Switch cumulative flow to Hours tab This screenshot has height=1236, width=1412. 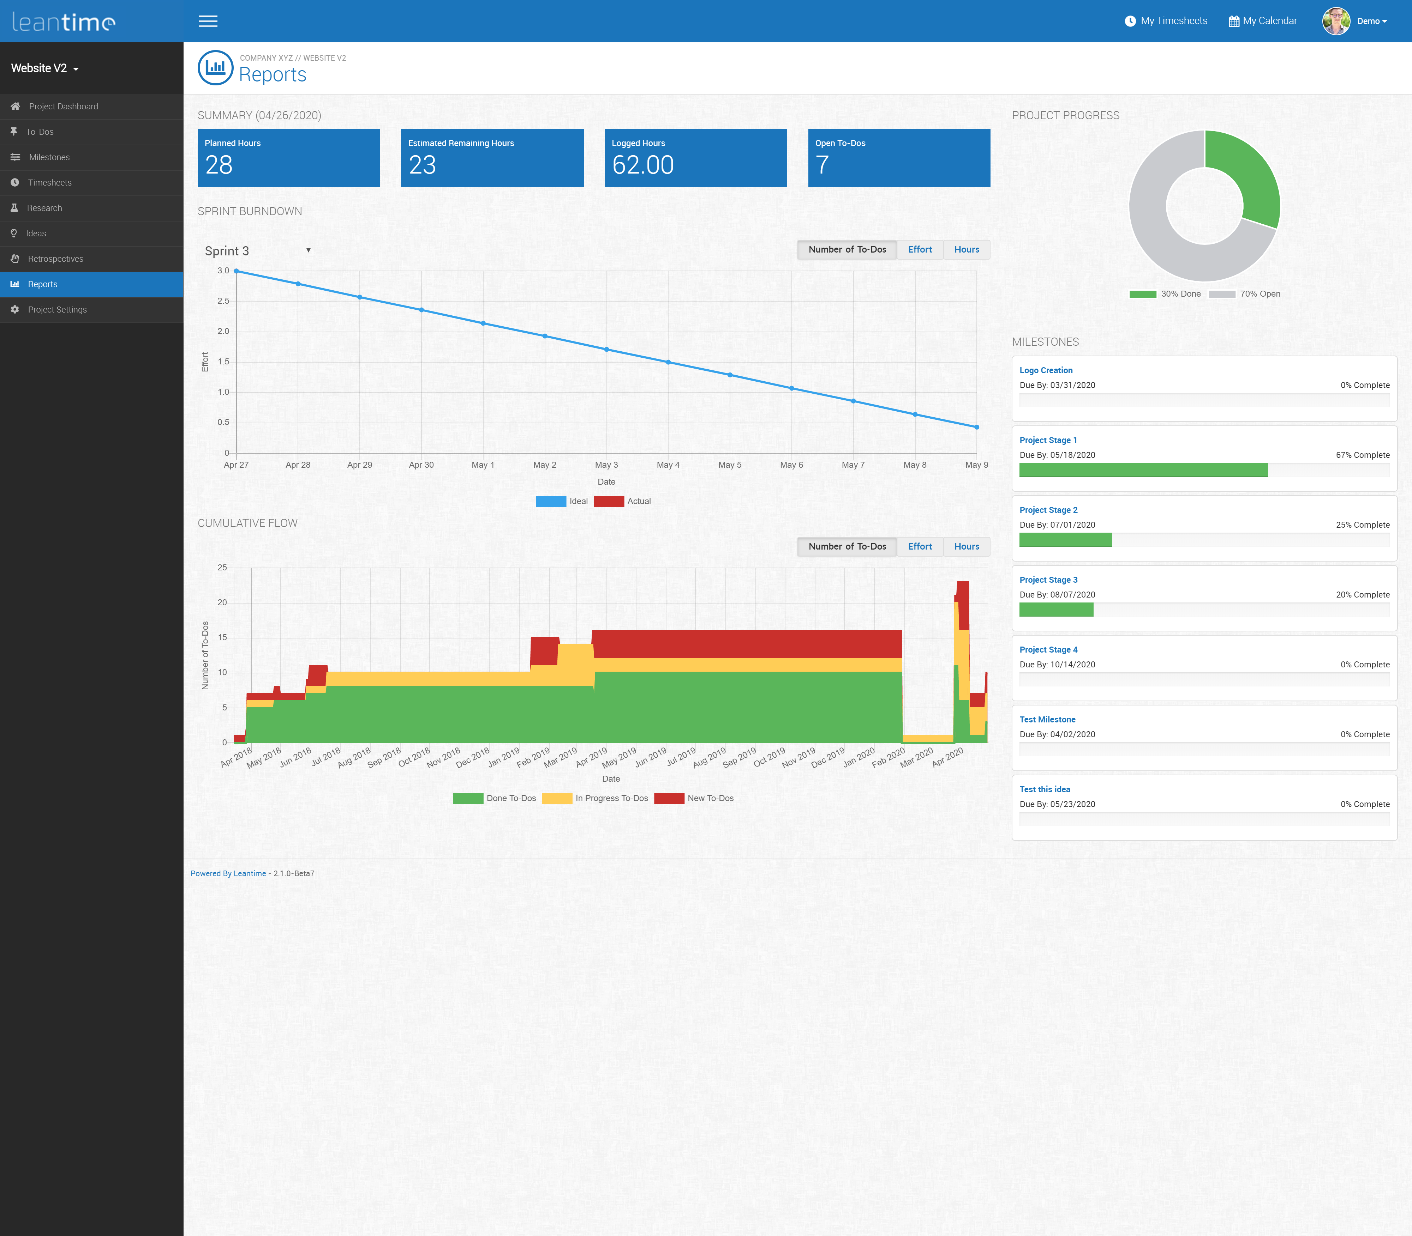(x=966, y=546)
